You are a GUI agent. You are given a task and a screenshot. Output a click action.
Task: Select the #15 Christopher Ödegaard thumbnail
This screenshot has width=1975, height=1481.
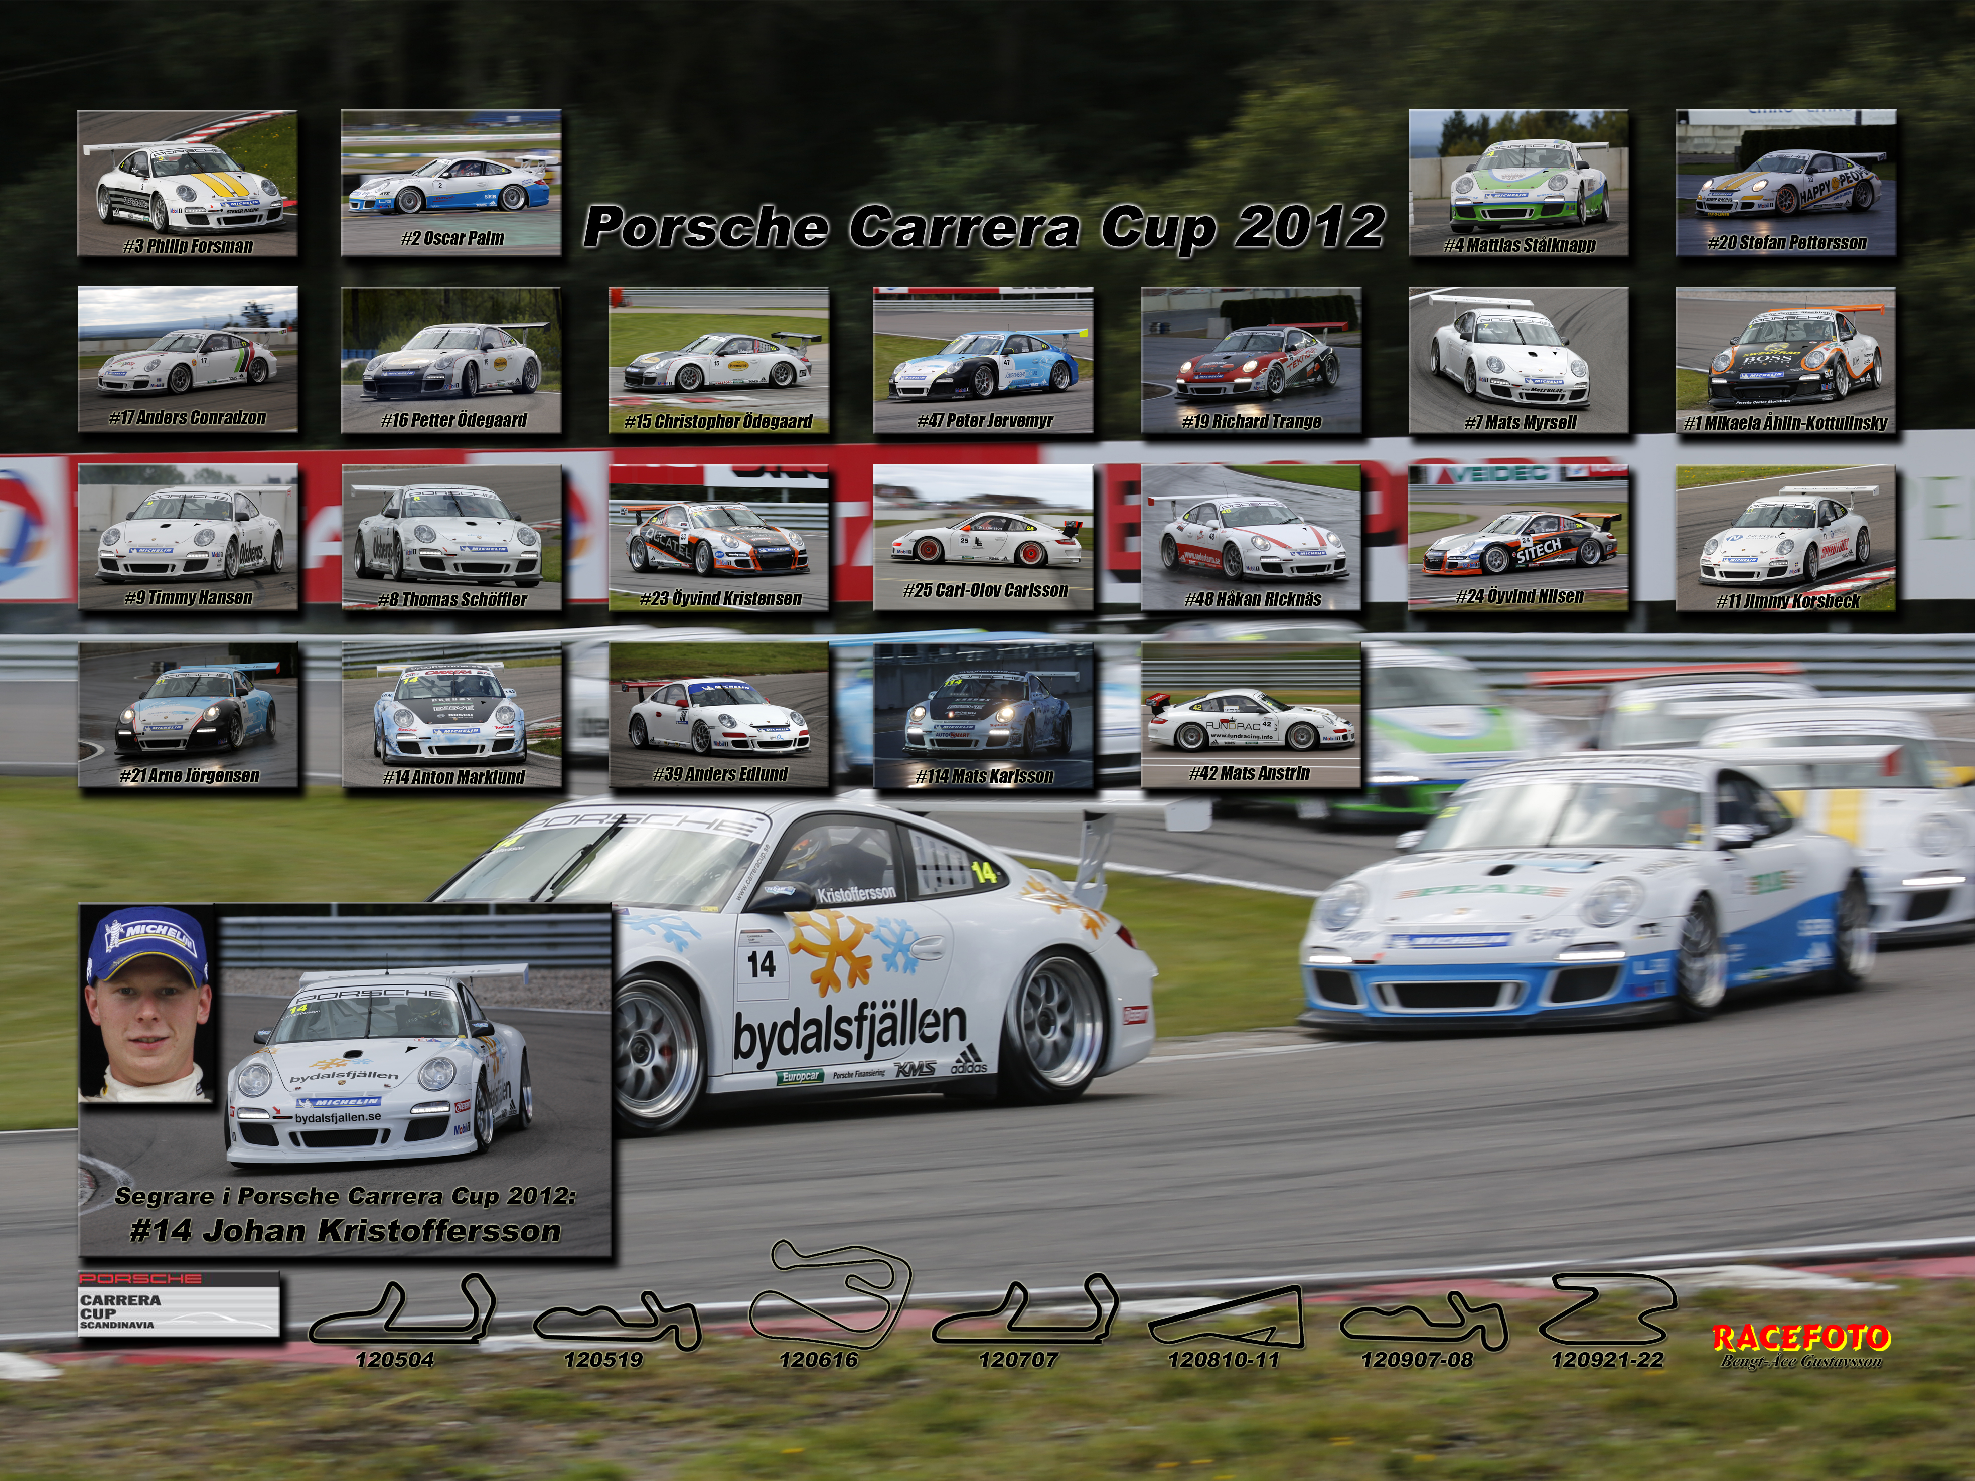tap(719, 360)
